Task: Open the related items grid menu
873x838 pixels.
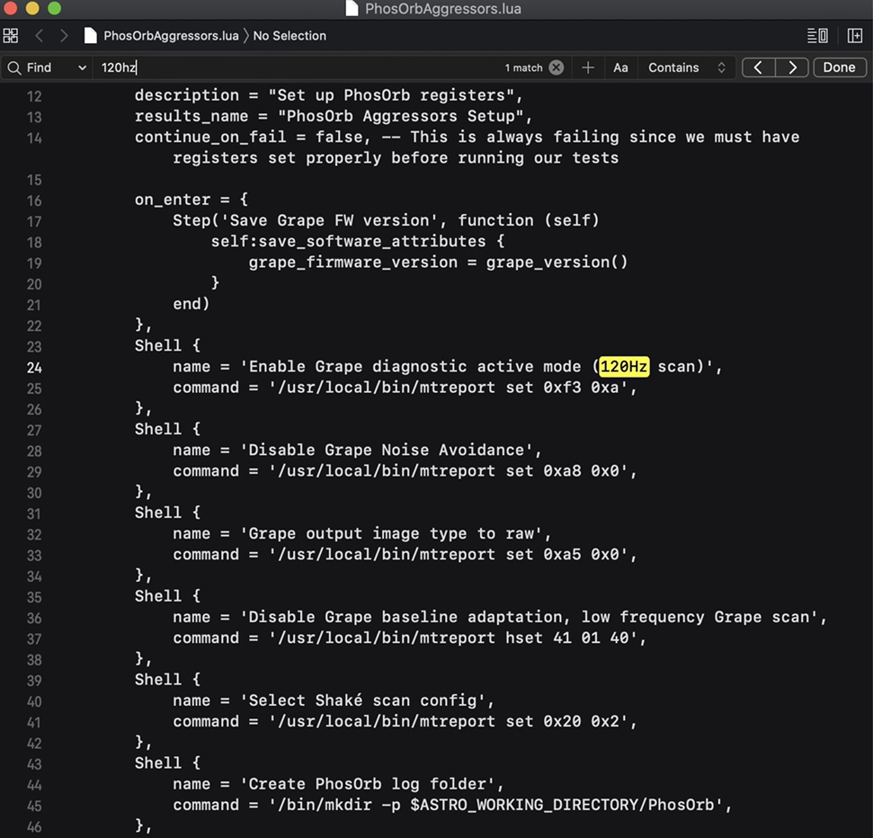Action: (x=11, y=36)
